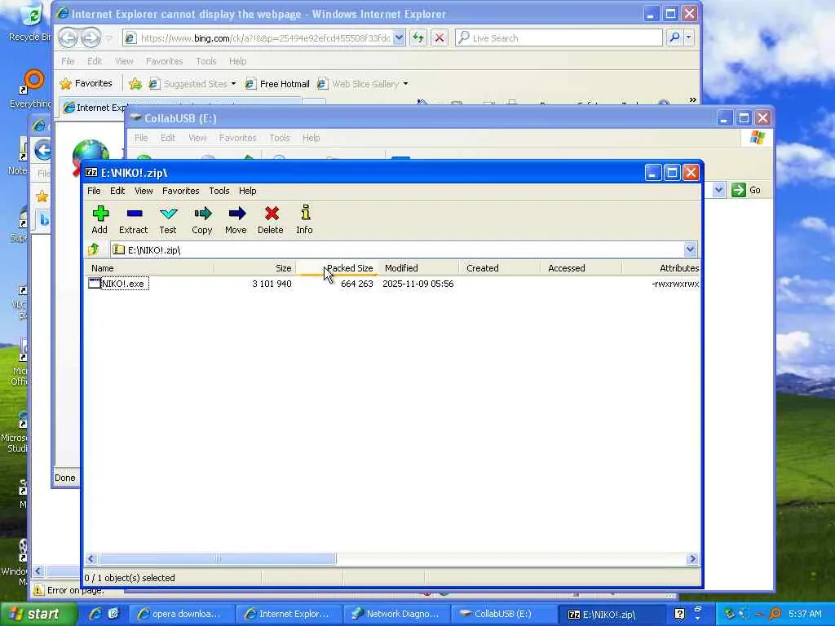The height and width of the screenshot is (626, 835).
Task: Open the Live Search provider dropdown
Action: click(688, 37)
